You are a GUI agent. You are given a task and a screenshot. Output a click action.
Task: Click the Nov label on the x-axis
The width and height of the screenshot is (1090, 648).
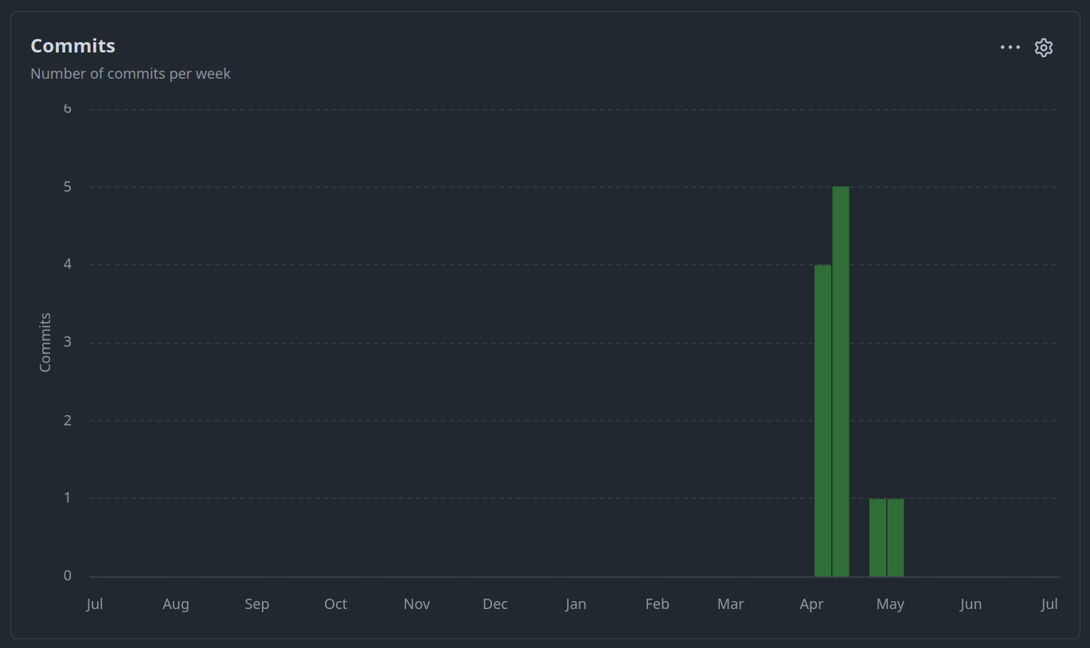[416, 604]
